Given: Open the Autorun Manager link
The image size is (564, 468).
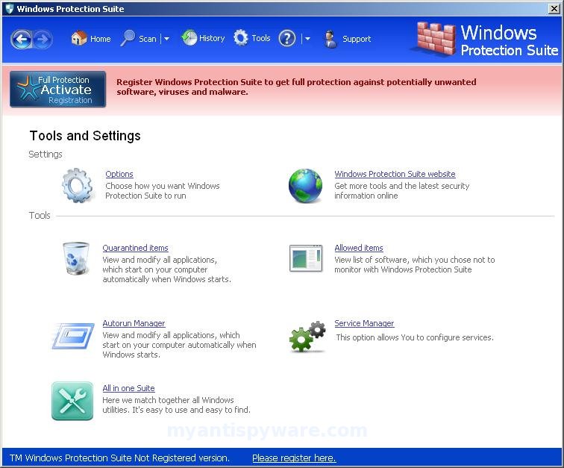Looking at the screenshot, I should click(x=134, y=323).
